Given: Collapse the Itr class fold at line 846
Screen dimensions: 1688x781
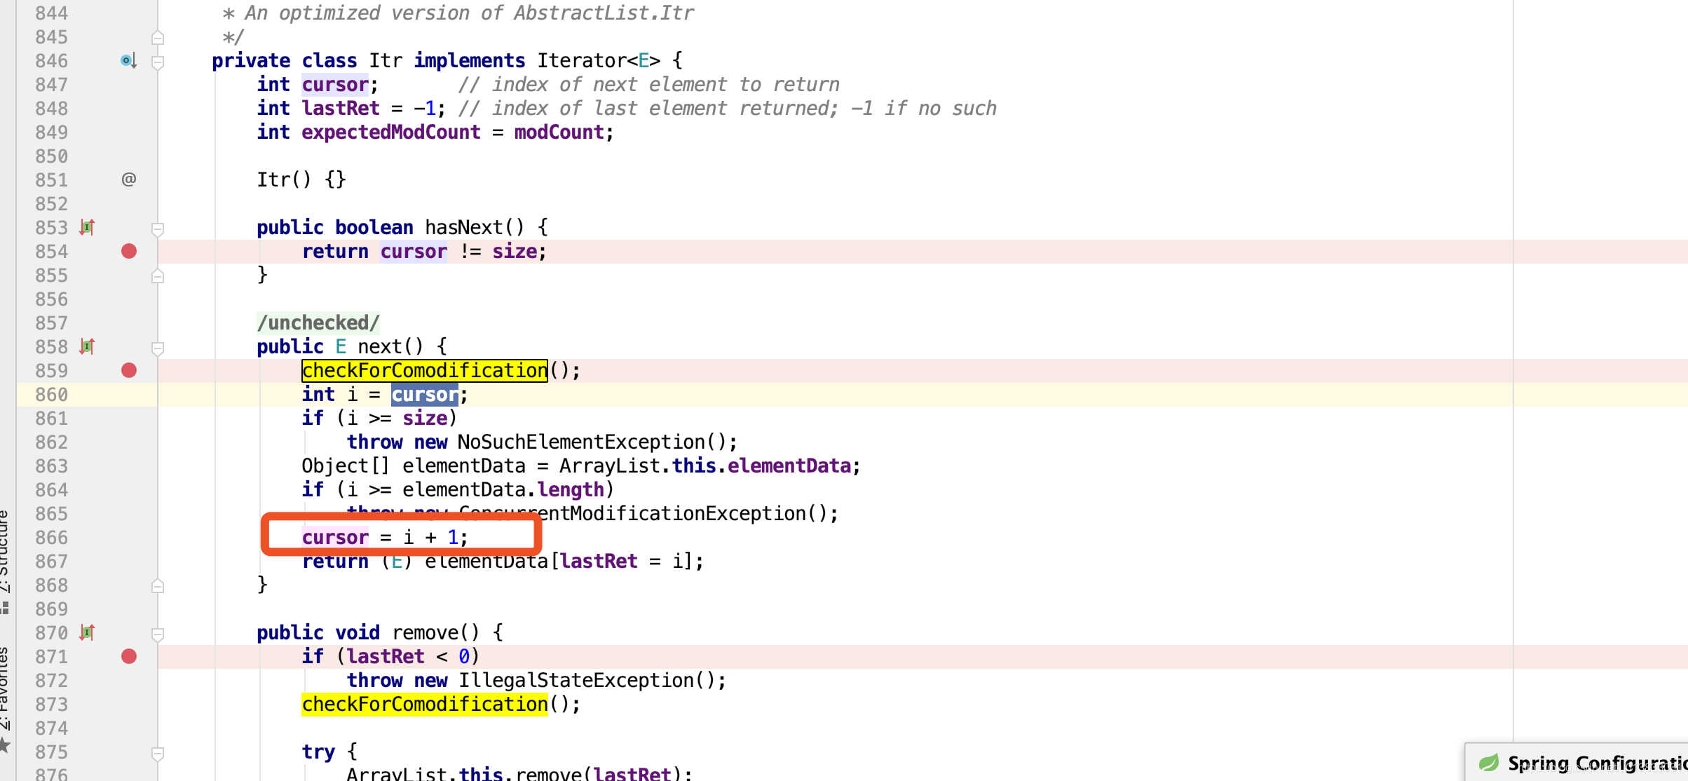Looking at the screenshot, I should [x=158, y=62].
